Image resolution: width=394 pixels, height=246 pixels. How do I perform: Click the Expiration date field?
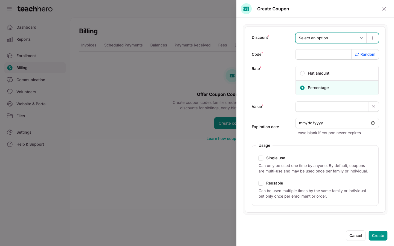(337, 123)
